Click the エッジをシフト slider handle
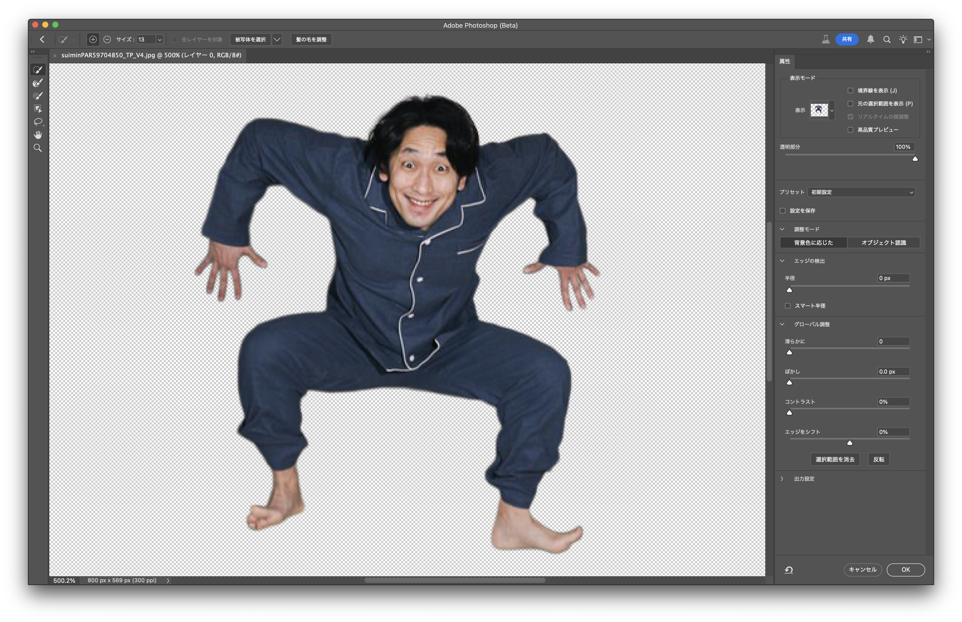Viewport: 962px width, 622px height. [849, 443]
